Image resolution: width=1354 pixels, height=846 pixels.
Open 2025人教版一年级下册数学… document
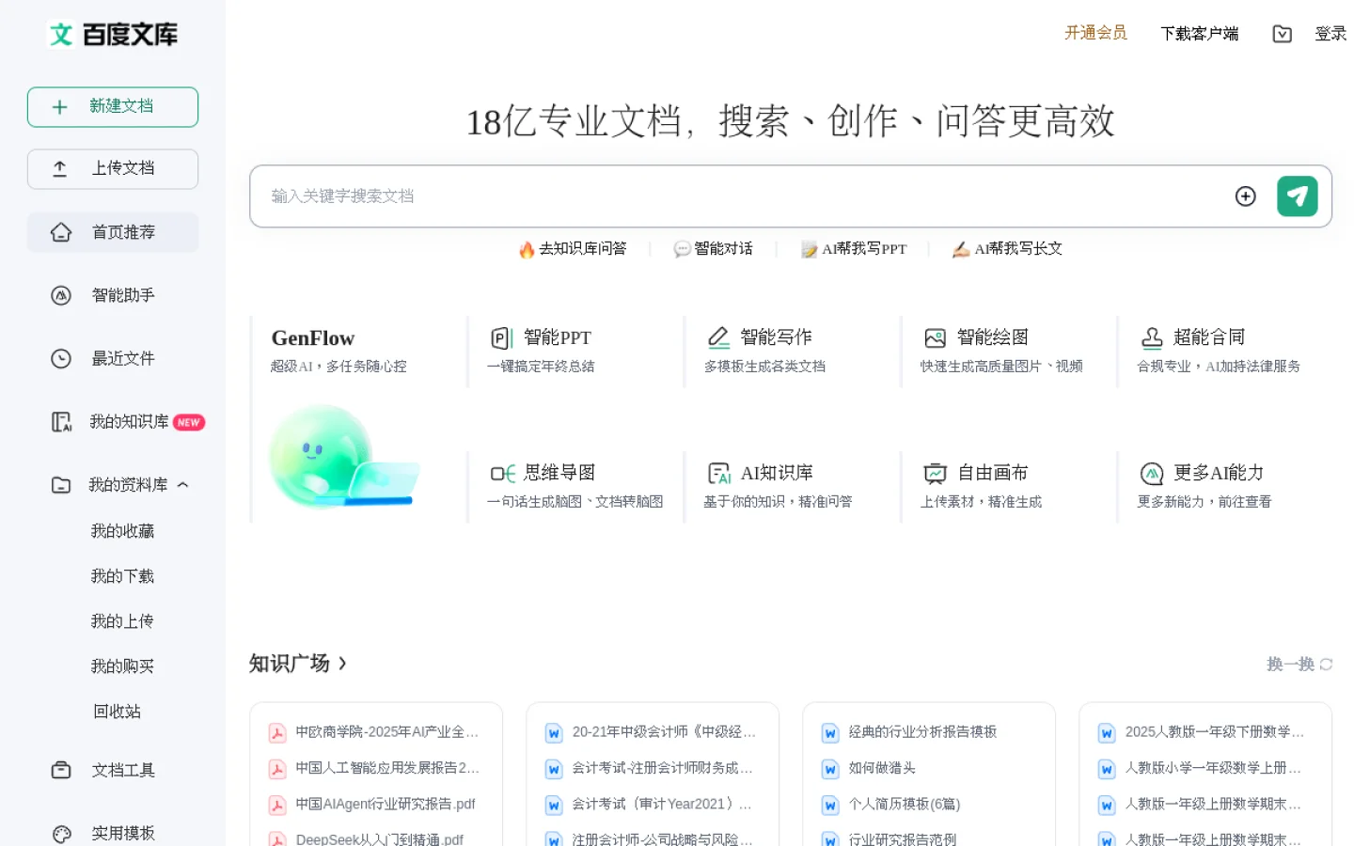pos(1215,732)
